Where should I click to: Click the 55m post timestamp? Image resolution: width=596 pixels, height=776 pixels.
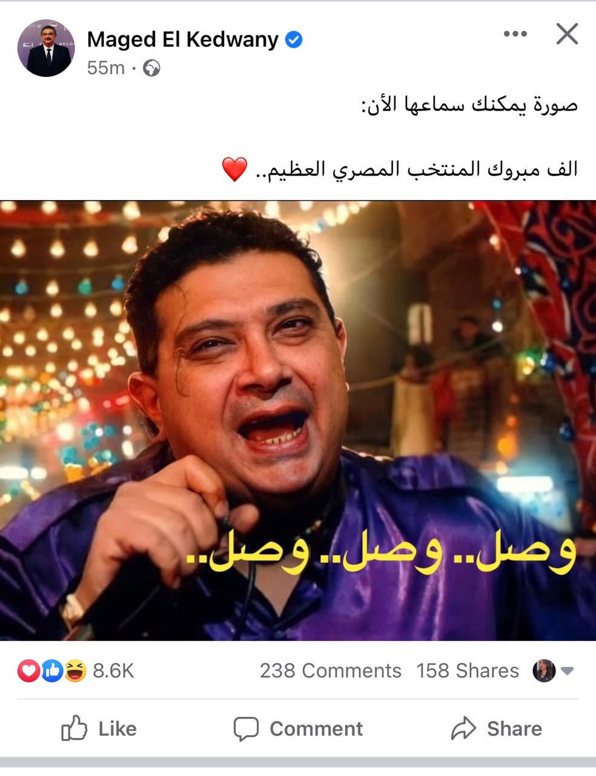pyautogui.click(x=105, y=68)
